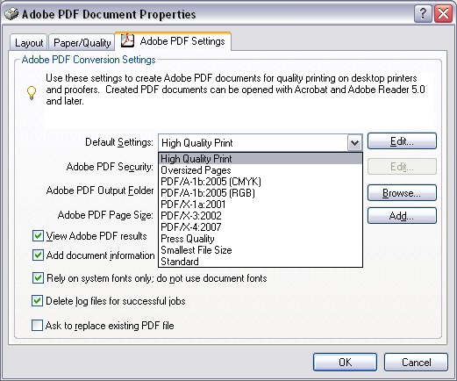Click Edit button next to Default Settings
The width and height of the screenshot is (457, 381).
402,141
